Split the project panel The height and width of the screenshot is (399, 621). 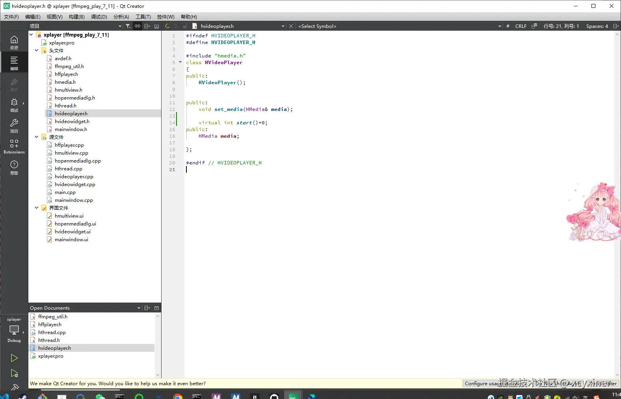point(147,26)
